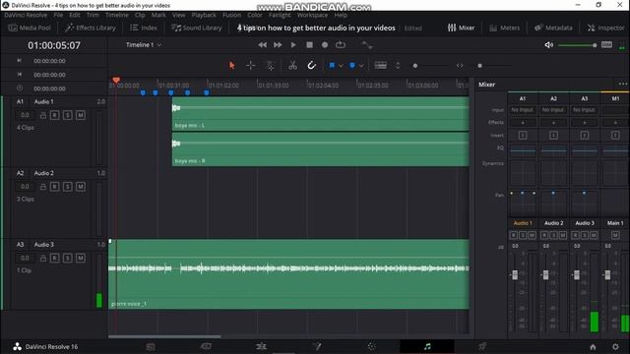Click the blue marker icon in toolbar
Image resolution: width=630 pixels, height=354 pixels.
coord(352,66)
